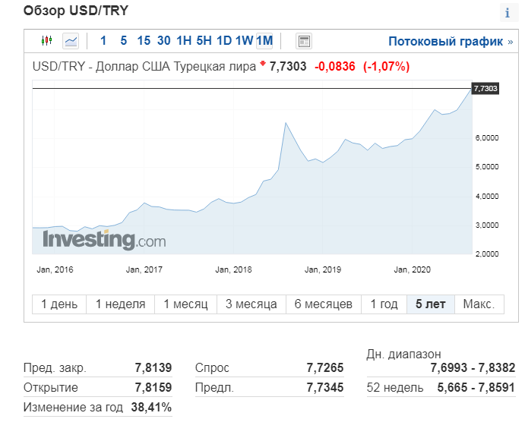Set chart interval to 5H
The width and height of the screenshot is (525, 438).
pos(204,41)
